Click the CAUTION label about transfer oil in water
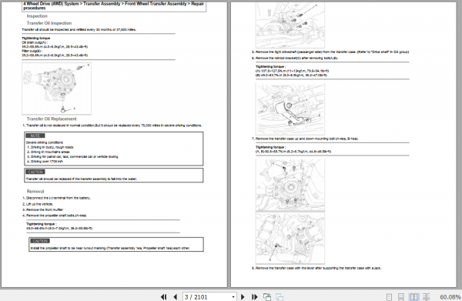 (35, 172)
